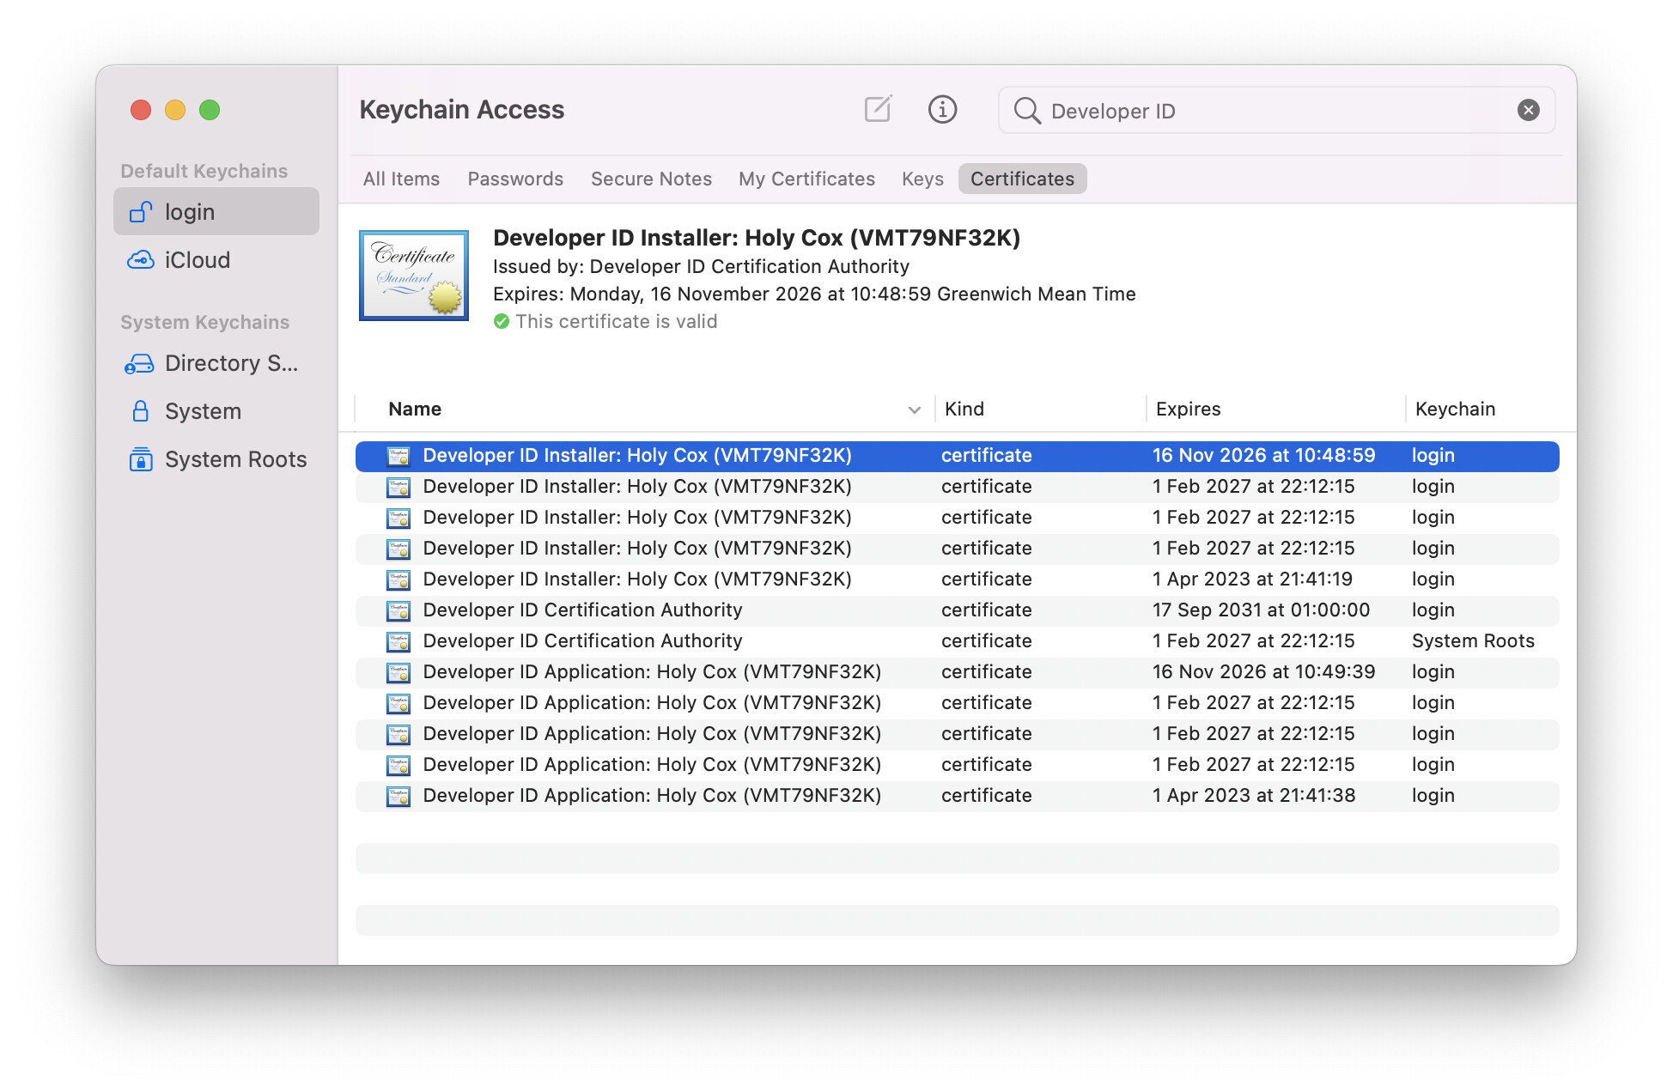The height and width of the screenshot is (1092, 1673).
Task: Switch to the Keys tab
Action: pyautogui.click(x=922, y=179)
